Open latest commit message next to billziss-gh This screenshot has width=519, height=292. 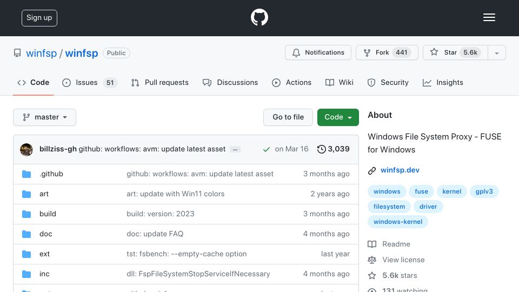[x=152, y=149]
